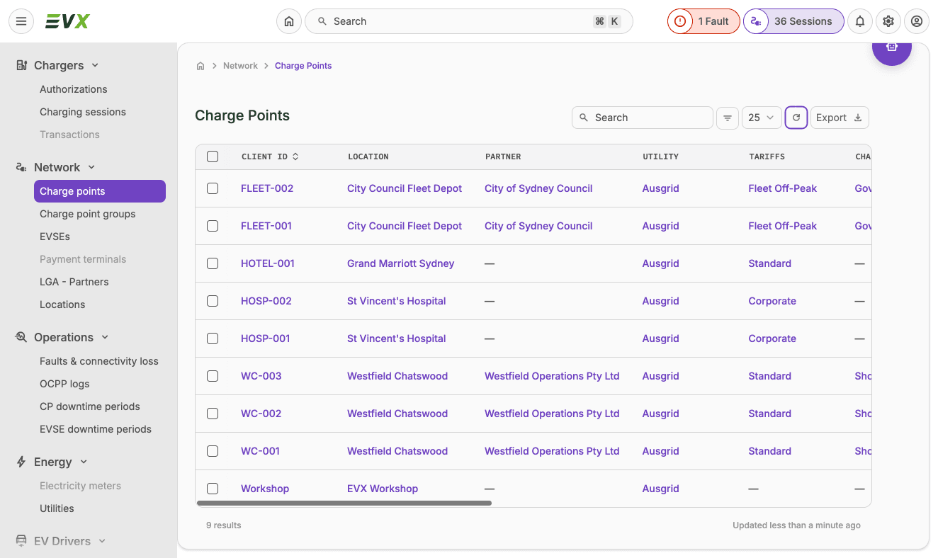Open Locations in the sidebar

coord(62,304)
